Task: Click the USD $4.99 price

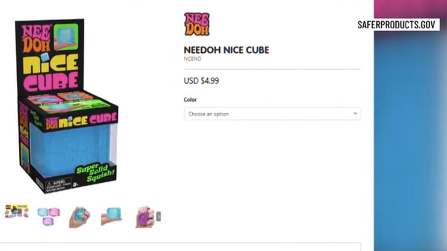Action: [201, 81]
